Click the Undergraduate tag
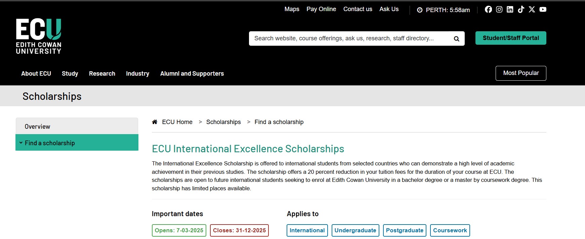This screenshot has height=239, width=585. [355, 231]
